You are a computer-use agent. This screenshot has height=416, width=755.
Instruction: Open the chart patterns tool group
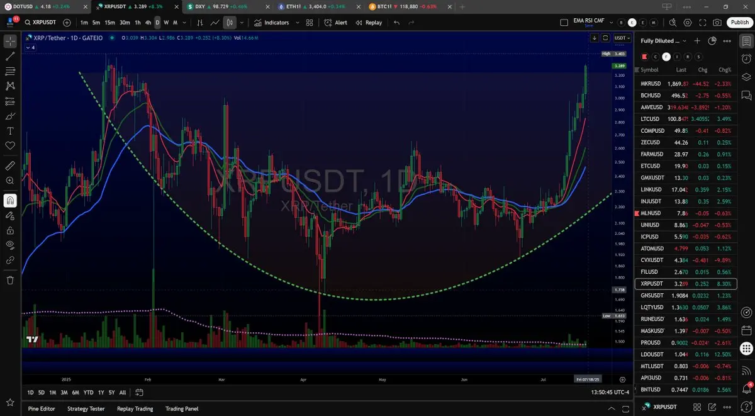[x=10, y=86]
